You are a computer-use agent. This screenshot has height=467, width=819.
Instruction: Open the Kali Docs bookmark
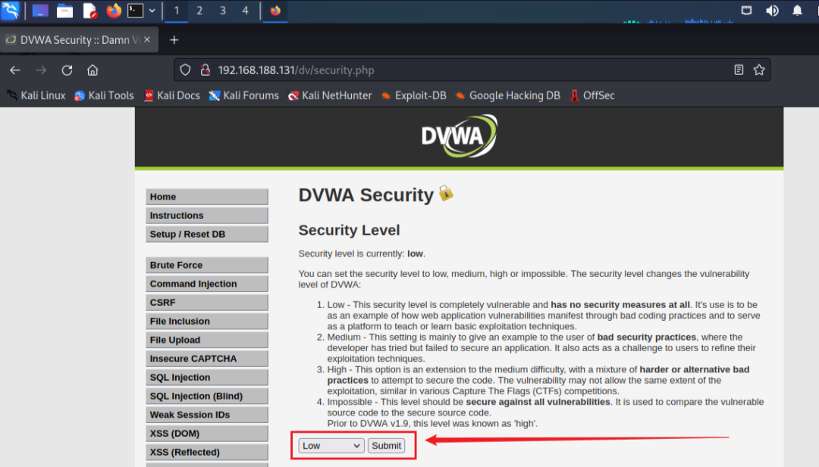click(172, 95)
